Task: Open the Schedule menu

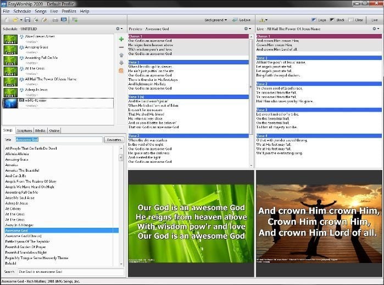Action: click(x=22, y=12)
